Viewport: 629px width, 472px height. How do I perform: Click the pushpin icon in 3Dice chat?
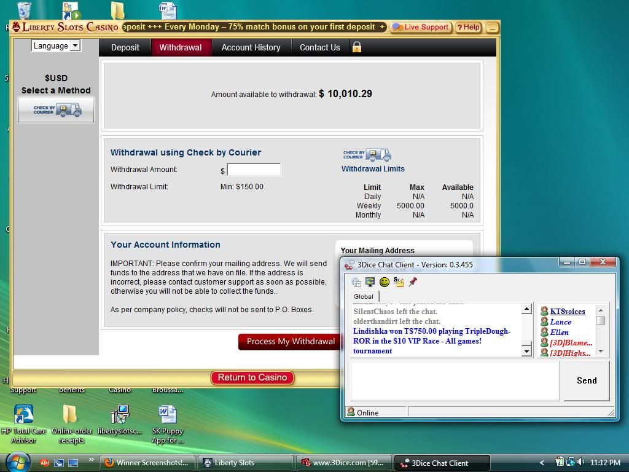(413, 282)
